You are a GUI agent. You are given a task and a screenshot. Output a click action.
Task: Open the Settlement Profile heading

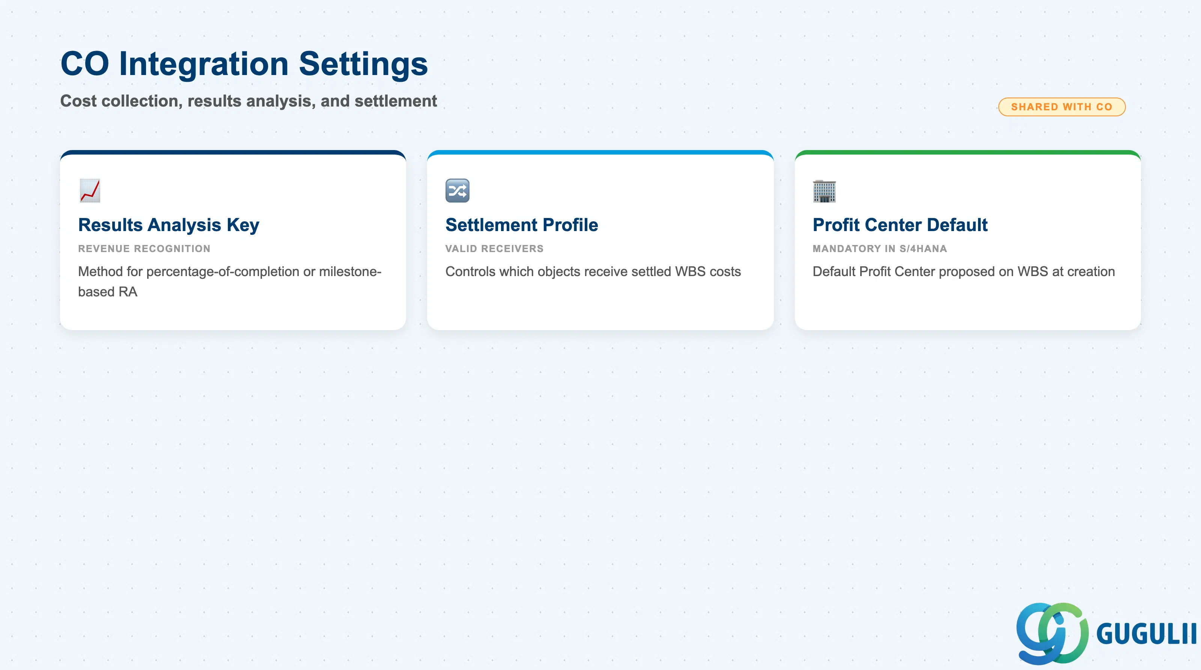point(521,225)
